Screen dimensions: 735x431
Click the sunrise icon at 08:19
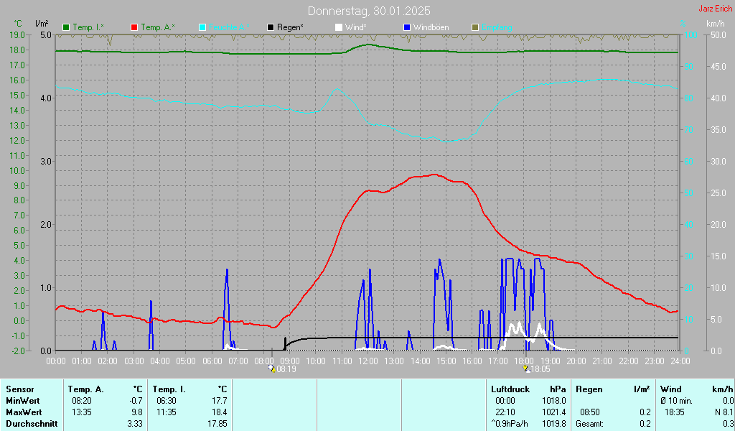tap(271, 369)
